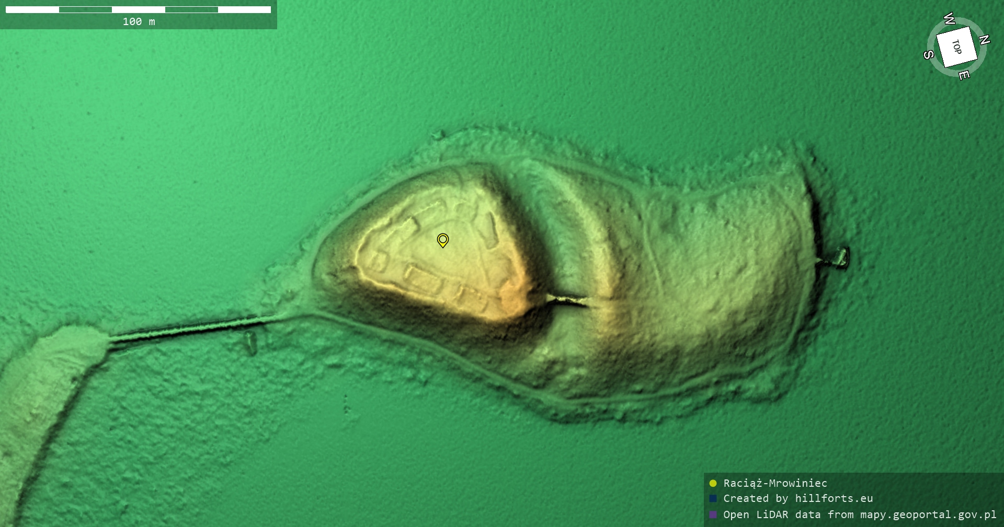Viewport: 1004px width, 527px height.
Task: Click the S letter on the compass ring
Action: pos(929,54)
